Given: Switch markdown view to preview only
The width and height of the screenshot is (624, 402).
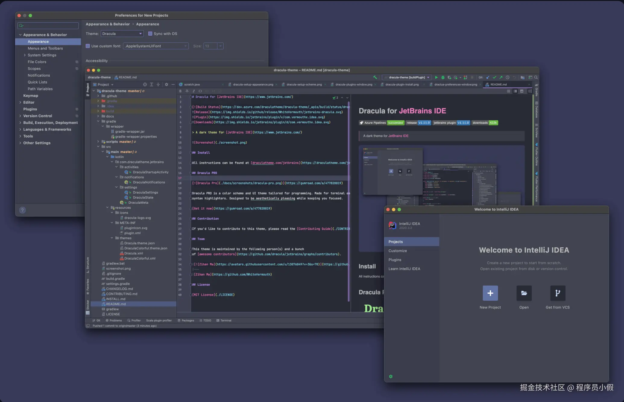Looking at the screenshot, I should pyautogui.click(x=522, y=91).
